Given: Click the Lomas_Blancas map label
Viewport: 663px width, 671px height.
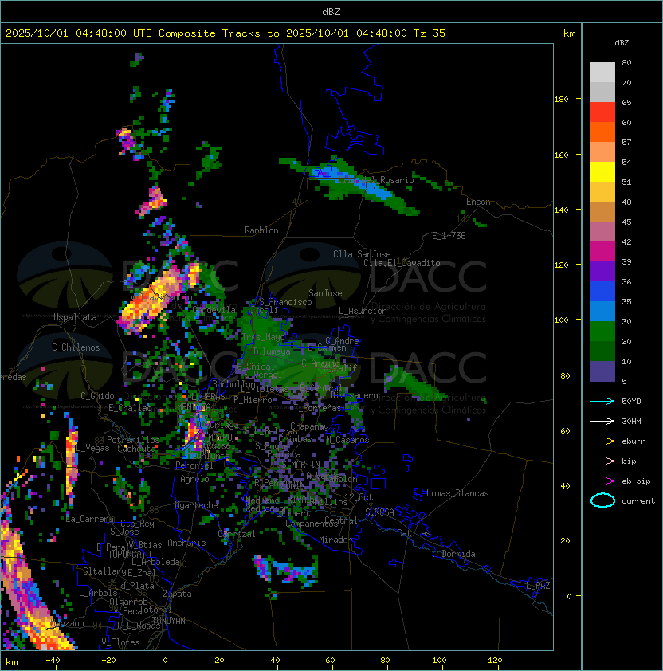Looking at the screenshot, I should point(457,493).
